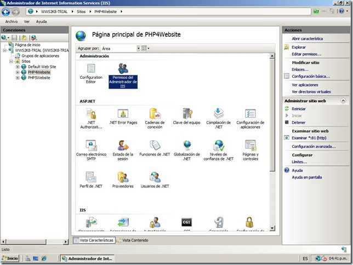Click the back navigation arrow
Image resolution: width=353 pixels, height=265 pixels.
coord(6,12)
